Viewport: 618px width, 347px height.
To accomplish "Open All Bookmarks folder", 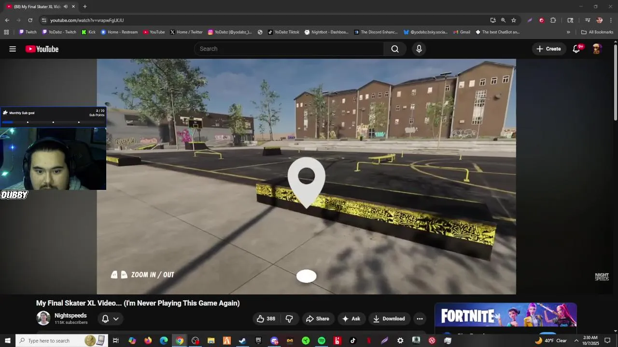I will (x=597, y=32).
